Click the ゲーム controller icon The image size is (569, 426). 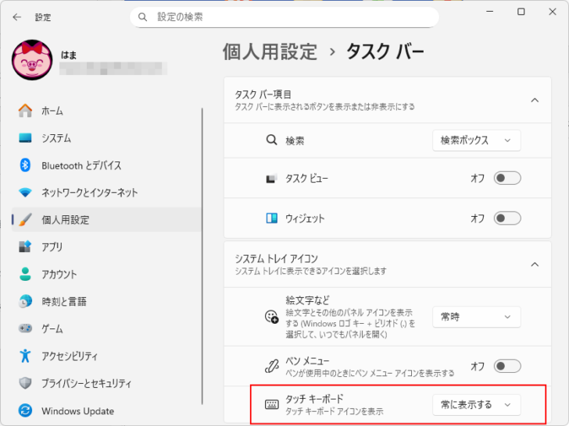[25, 328]
